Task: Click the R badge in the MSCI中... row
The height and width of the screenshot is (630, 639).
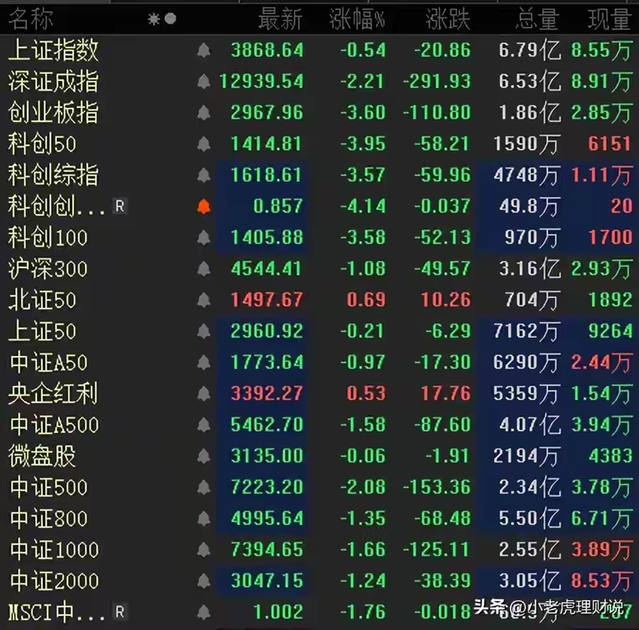Action: coord(120,612)
